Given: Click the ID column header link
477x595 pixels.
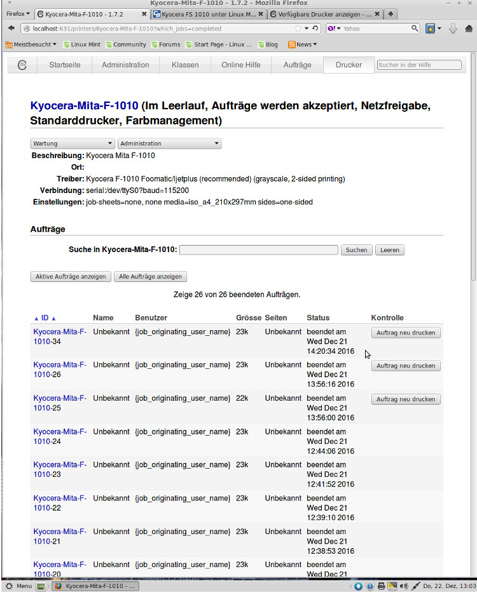Looking at the screenshot, I should (45, 318).
